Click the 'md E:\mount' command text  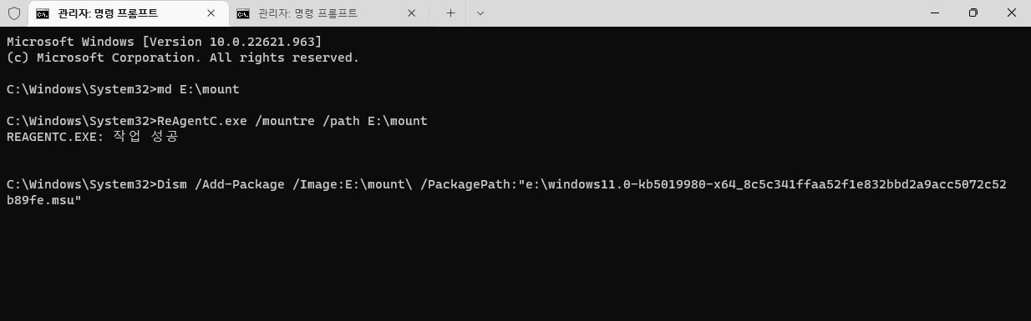(198, 89)
